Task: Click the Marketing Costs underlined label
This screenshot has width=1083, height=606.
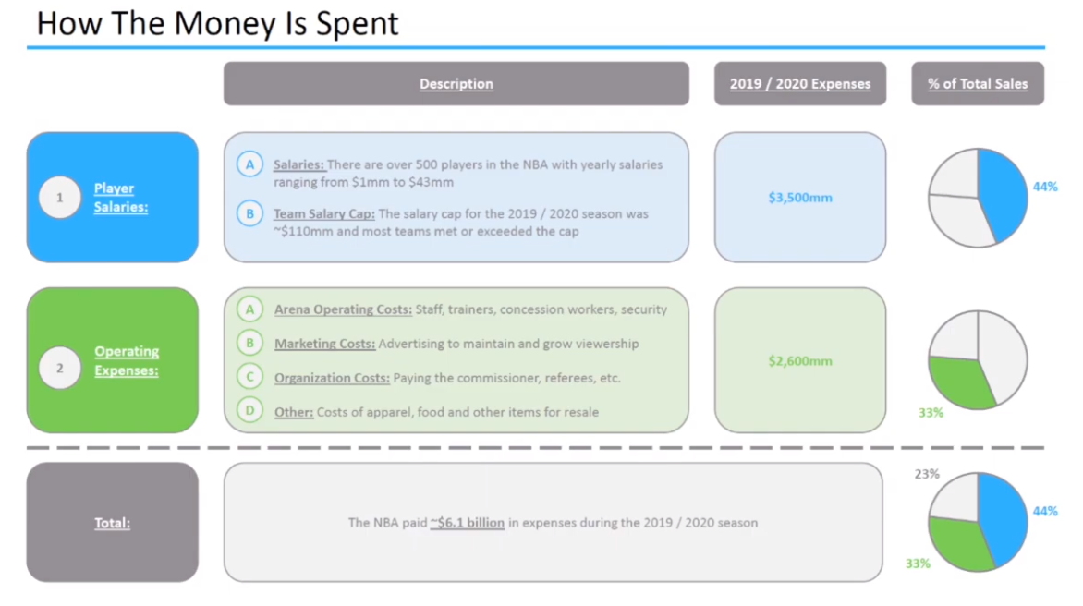Action: [324, 344]
